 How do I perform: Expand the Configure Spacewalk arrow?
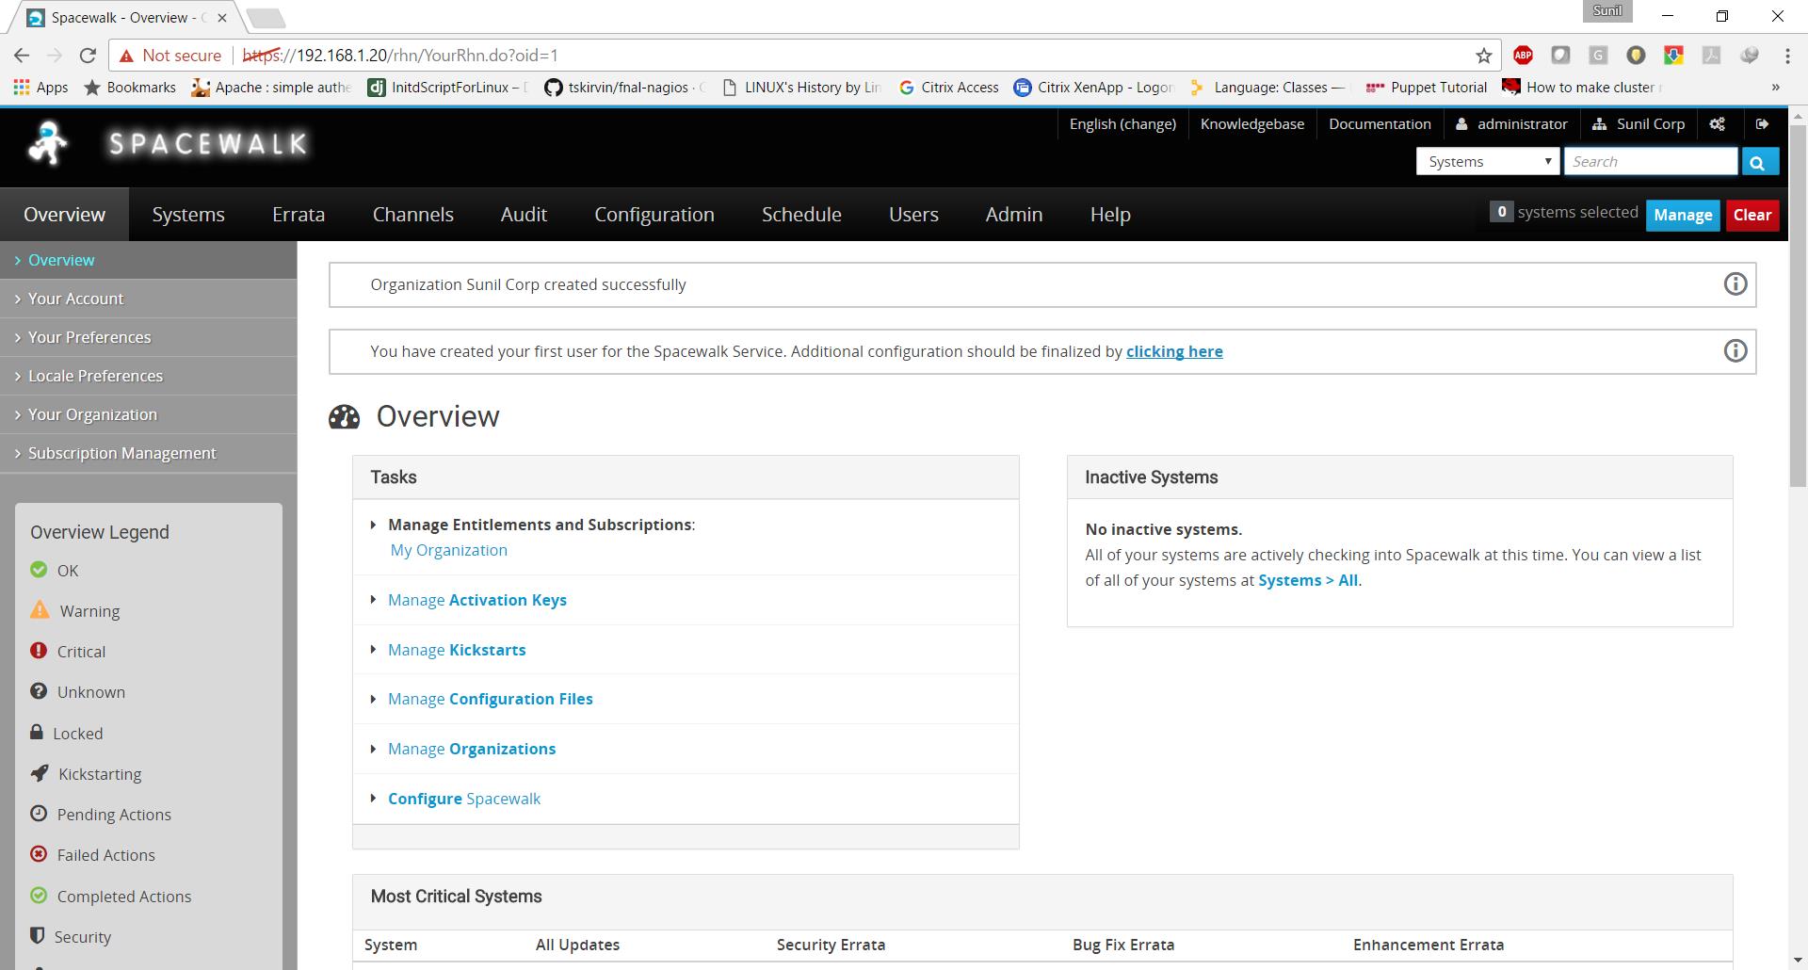[x=374, y=799]
